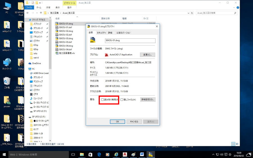Screen dimensions: 253x158
Task: Collapse the SP UFD U2 (F:) drive tree
Action: (x=39, y=116)
